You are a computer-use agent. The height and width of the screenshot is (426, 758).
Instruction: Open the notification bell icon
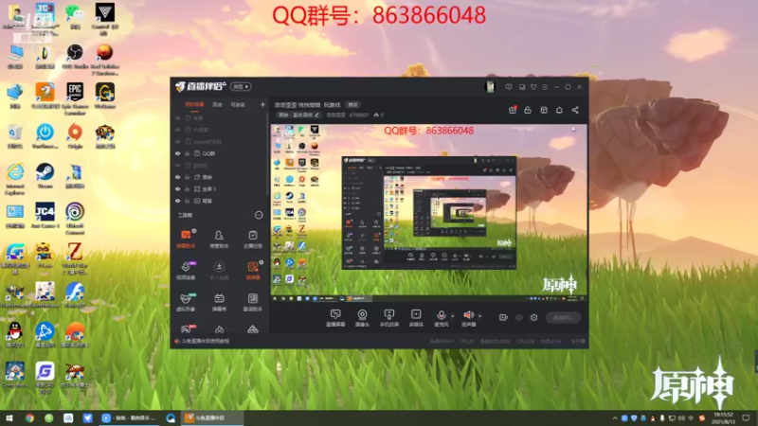click(559, 110)
